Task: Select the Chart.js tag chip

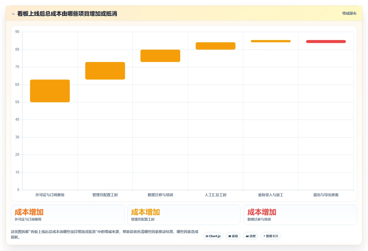Action: 213,236
